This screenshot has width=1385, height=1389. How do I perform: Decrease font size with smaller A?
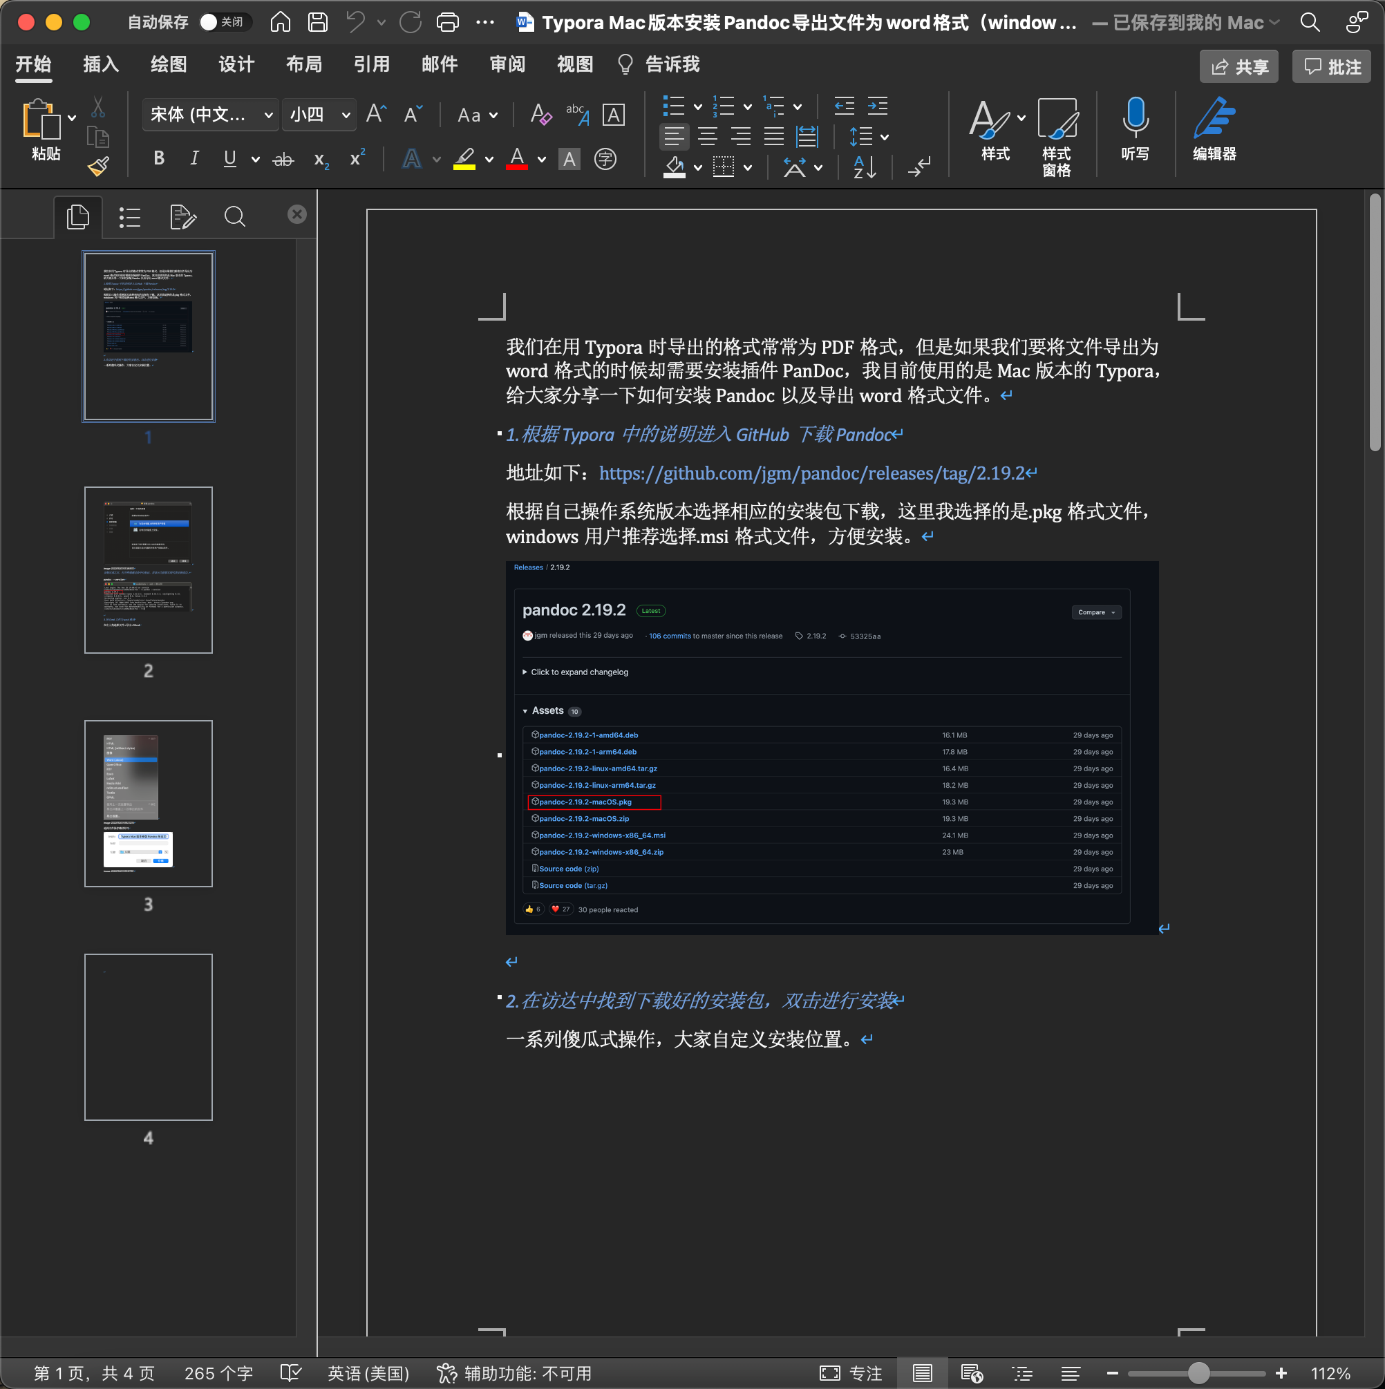pyautogui.click(x=413, y=114)
